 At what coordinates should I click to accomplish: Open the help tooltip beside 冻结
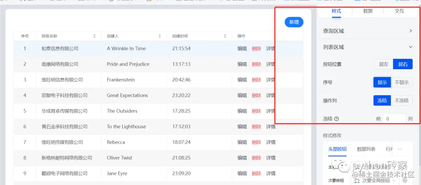pos(336,119)
